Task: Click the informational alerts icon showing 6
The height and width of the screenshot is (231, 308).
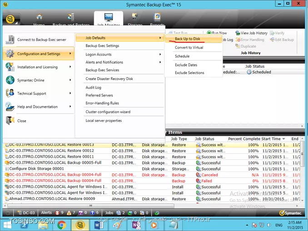Action: click(92, 213)
